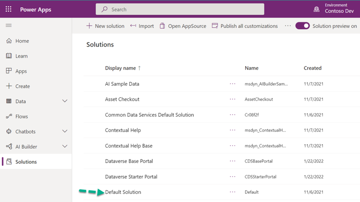The image size is (360, 202).
Task: Open more options for Contextual Help
Action: [233, 130]
